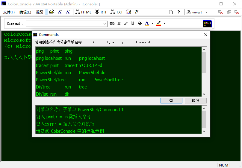Click the first 'ping print ping' line

[54, 51]
